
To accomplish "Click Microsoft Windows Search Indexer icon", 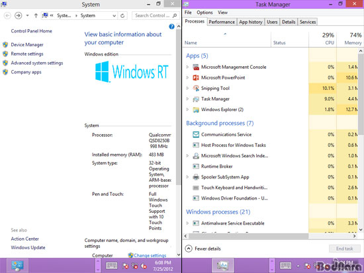I will 196,155.
